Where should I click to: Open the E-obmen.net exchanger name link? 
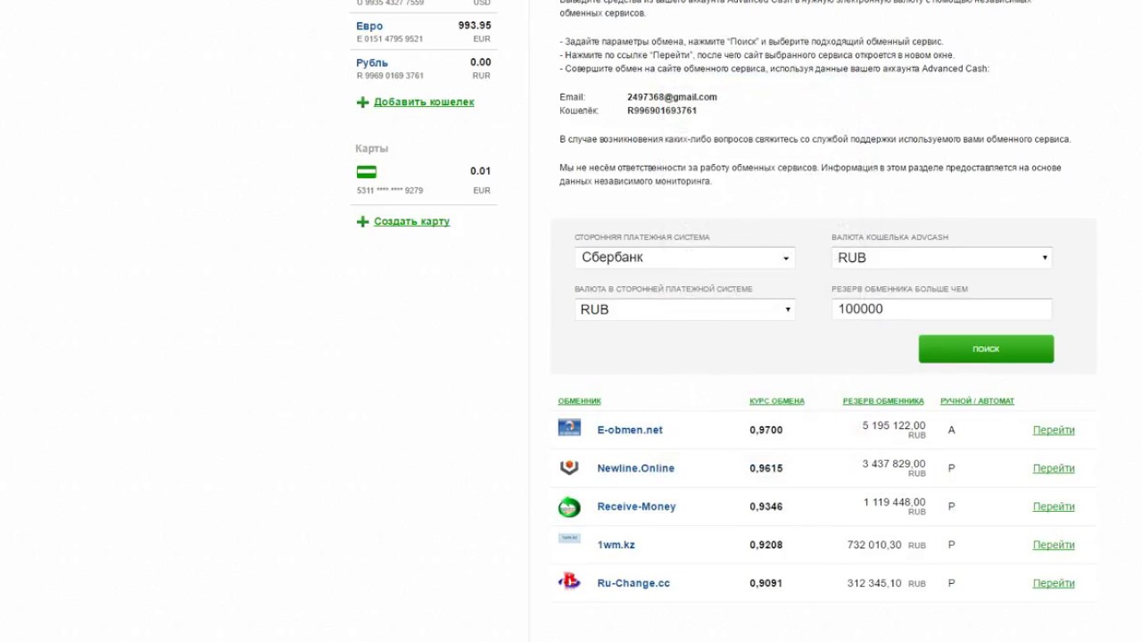pyautogui.click(x=630, y=430)
